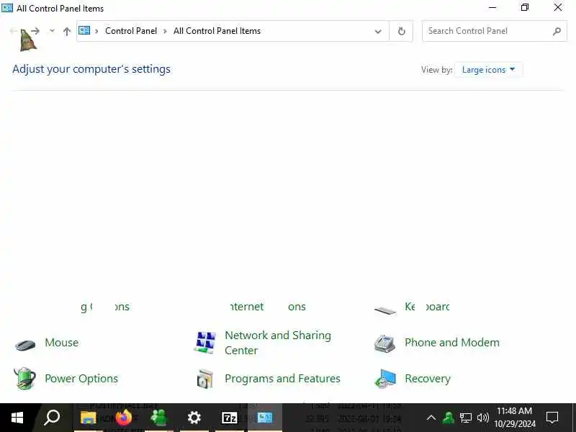The width and height of the screenshot is (576, 432).
Task: Click the Mouse link
Action: coord(61,343)
